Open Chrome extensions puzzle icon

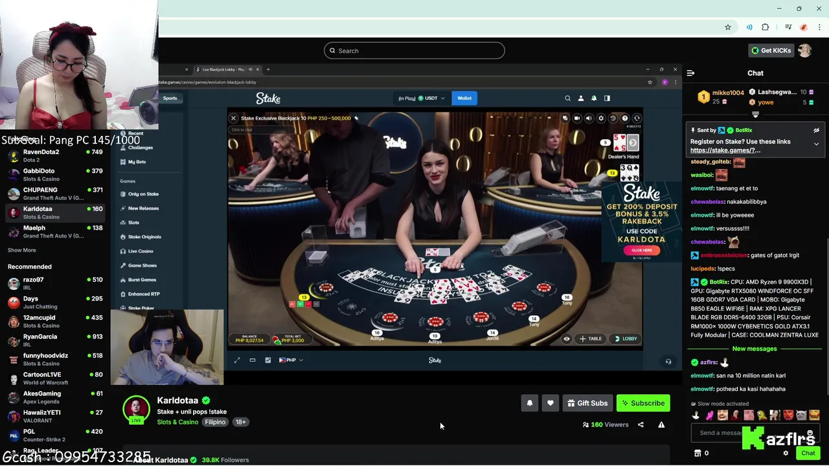[766, 27]
